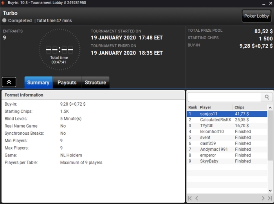274x204 pixels.
Task: Click the 41,77 $ prize value
Action: coord(242,114)
